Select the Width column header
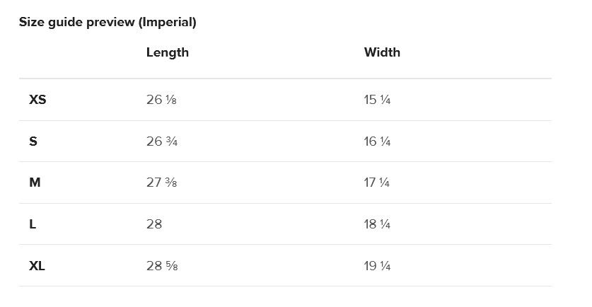Viewport: 592px width, 307px height. tap(382, 52)
